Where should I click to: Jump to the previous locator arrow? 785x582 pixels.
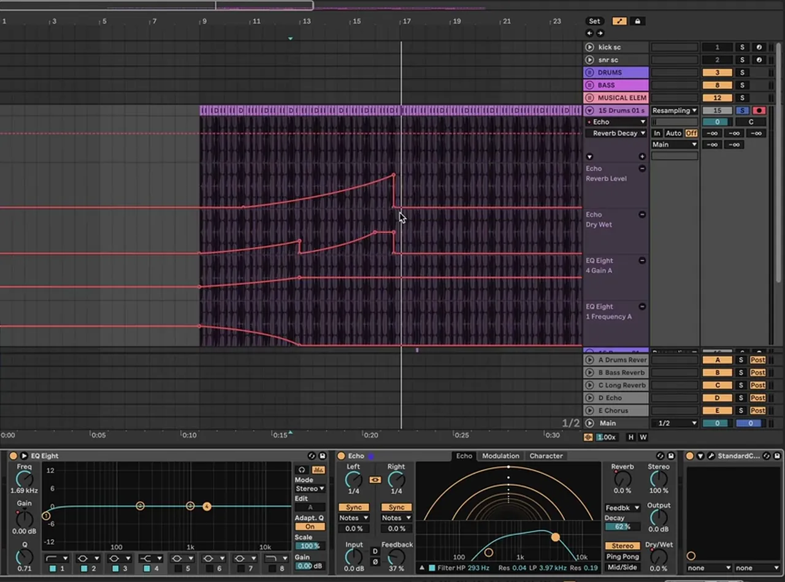(590, 33)
